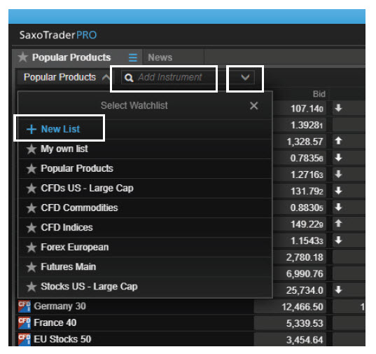Viewport: 376px width, 354px height.
Task: Click the magnifier icon in Add Instrument
Action: pos(129,78)
